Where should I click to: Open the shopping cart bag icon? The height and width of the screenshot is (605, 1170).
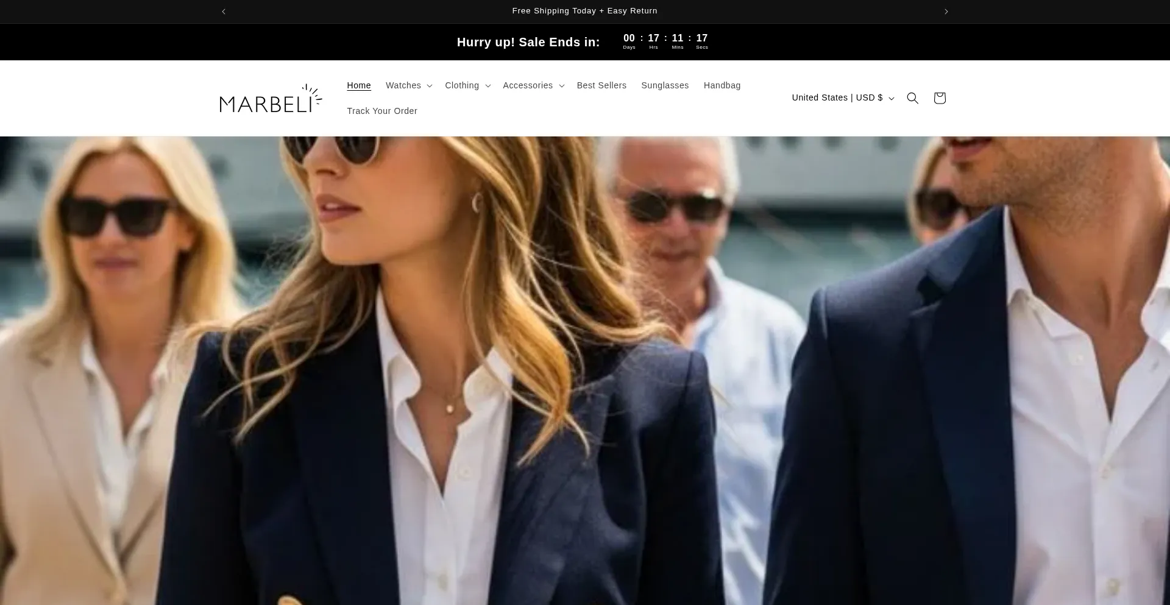939,98
